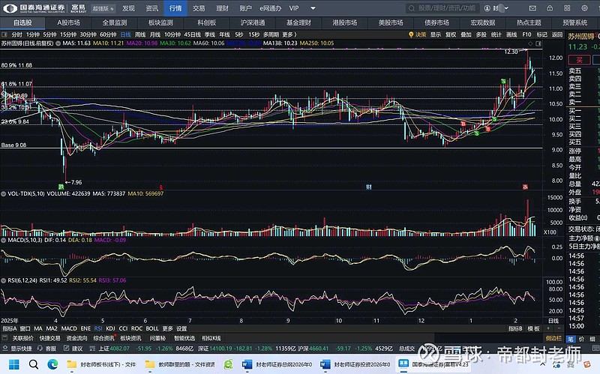
Task: Zoom in chart with plus button
Action: pyautogui.click(x=548, y=328)
